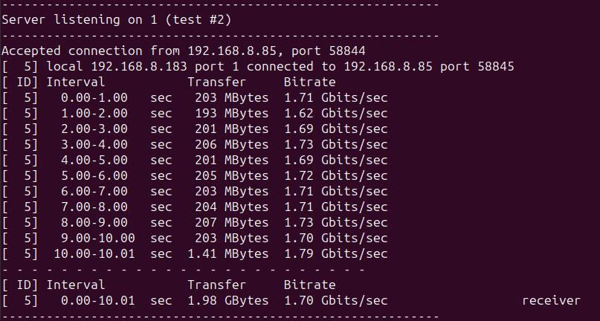Click the '1.62 Gbits/sec' bitrate value
Image resolution: width=600 pixels, height=321 pixels.
(335, 114)
